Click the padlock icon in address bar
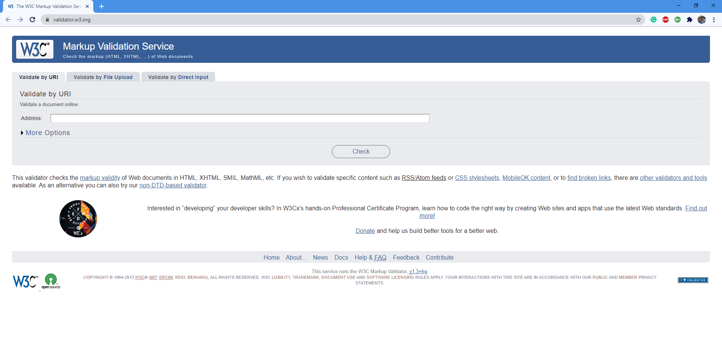This screenshot has width=722, height=342. (47, 19)
